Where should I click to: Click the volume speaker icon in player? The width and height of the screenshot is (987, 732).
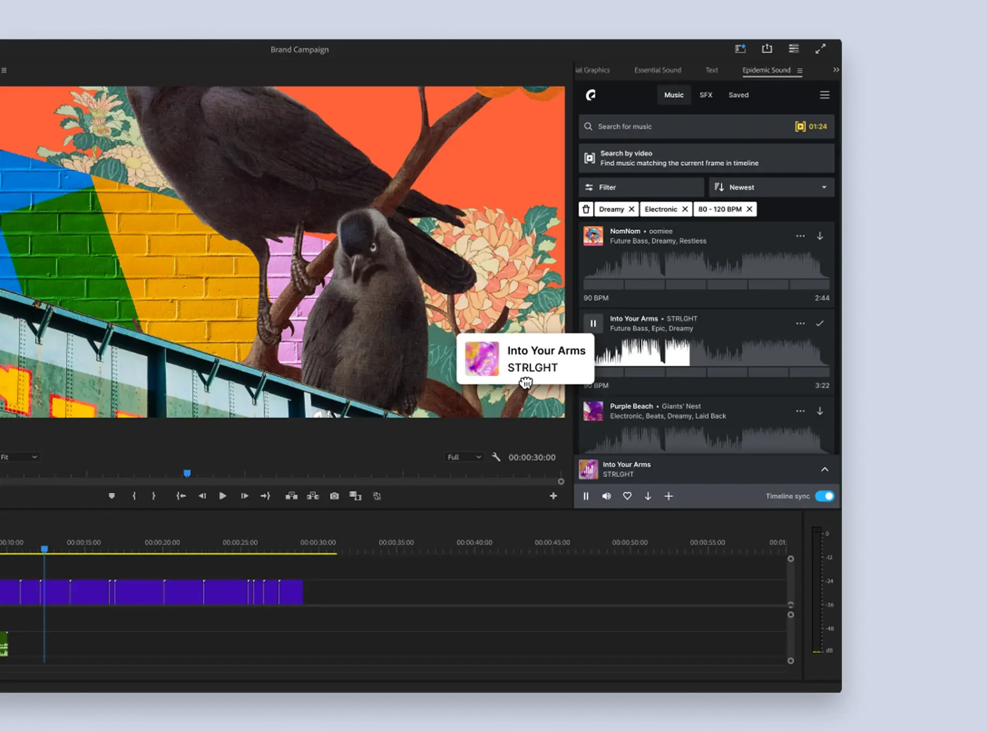[x=606, y=496]
